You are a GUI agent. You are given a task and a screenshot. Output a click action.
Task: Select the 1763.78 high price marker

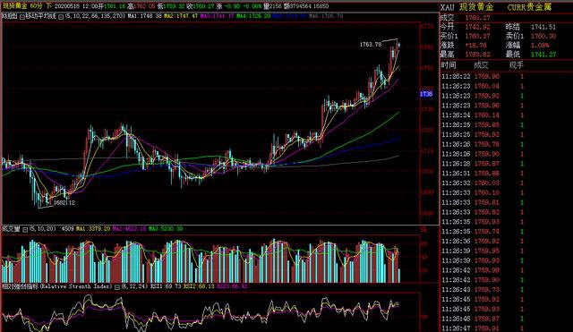(x=370, y=45)
